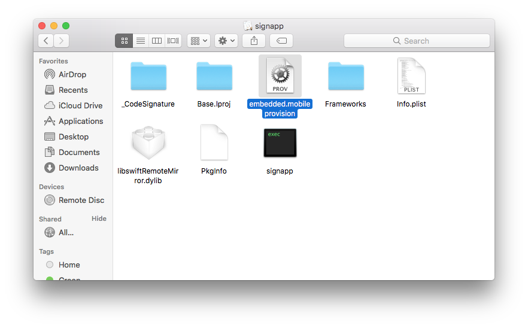Select the _CodeSignature folder
Screen dimensions: 528x328
click(148, 77)
